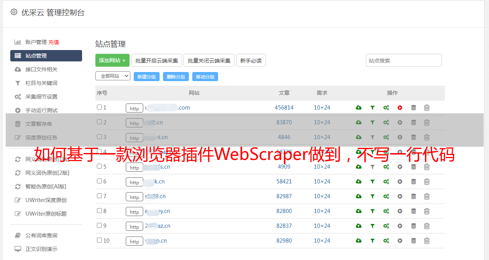The height and width of the screenshot is (260, 489).
Task: Delete site in row 10 via trash icon
Action: coord(427,241)
